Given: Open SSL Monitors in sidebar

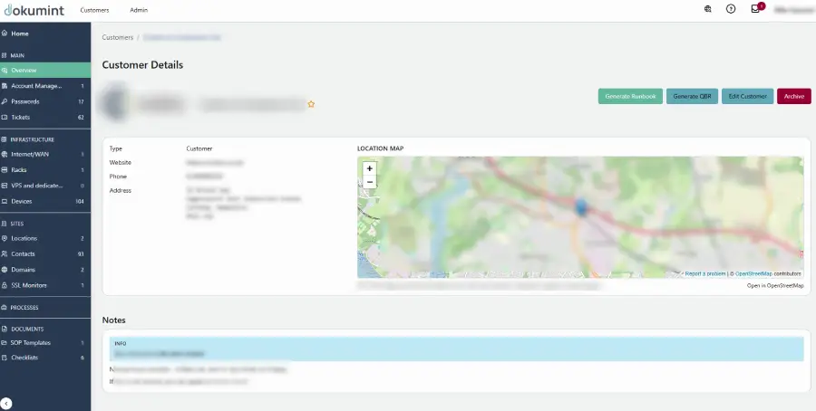Looking at the screenshot, I should (45, 285).
